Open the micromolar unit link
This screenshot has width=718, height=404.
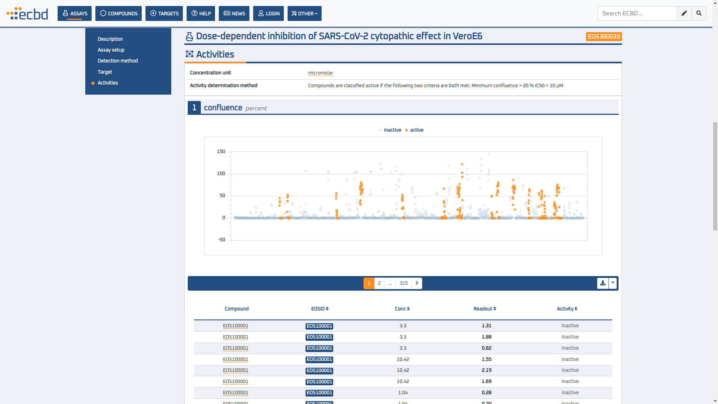pos(320,73)
